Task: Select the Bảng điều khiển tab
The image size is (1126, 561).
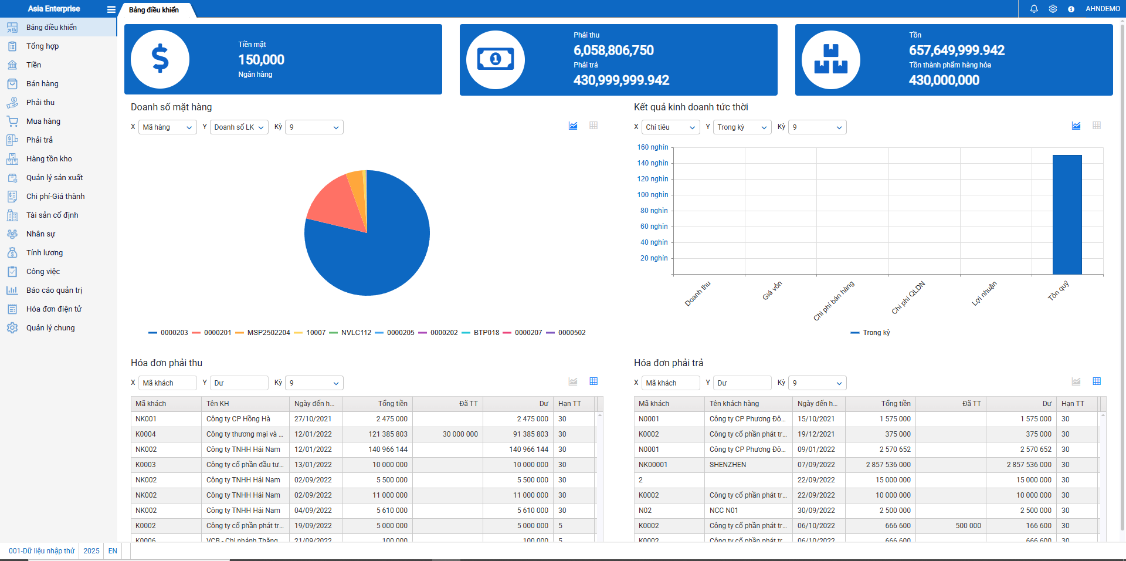Action: coord(154,10)
